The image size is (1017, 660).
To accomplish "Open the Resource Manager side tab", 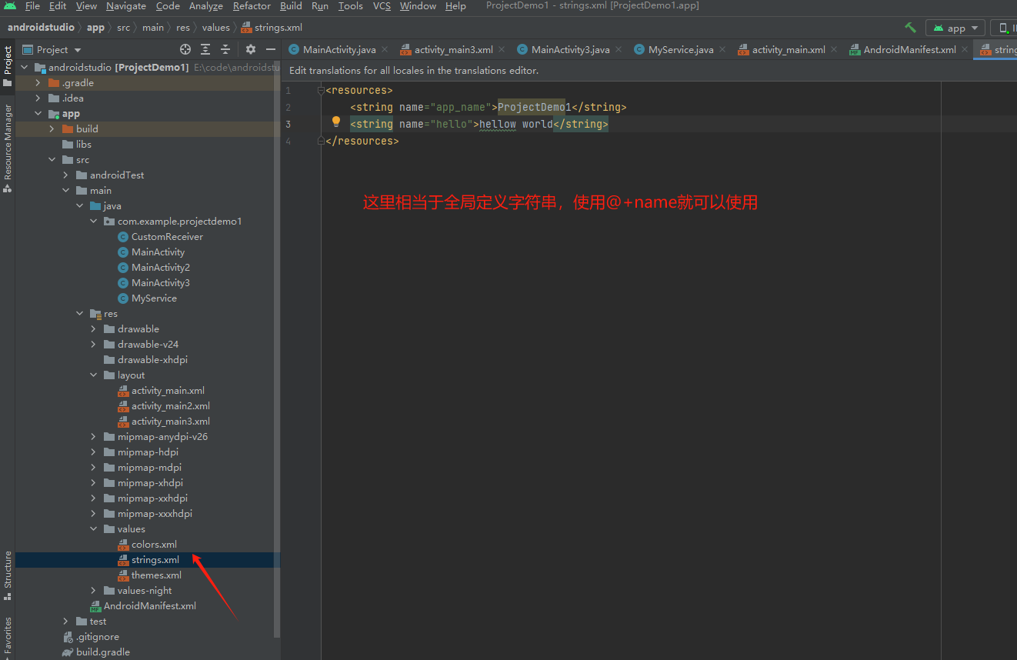I will click(x=8, y=148).
